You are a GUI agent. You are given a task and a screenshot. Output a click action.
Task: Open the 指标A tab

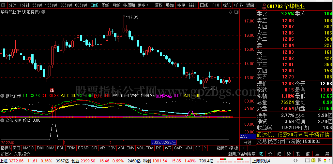tap(6, 148)
